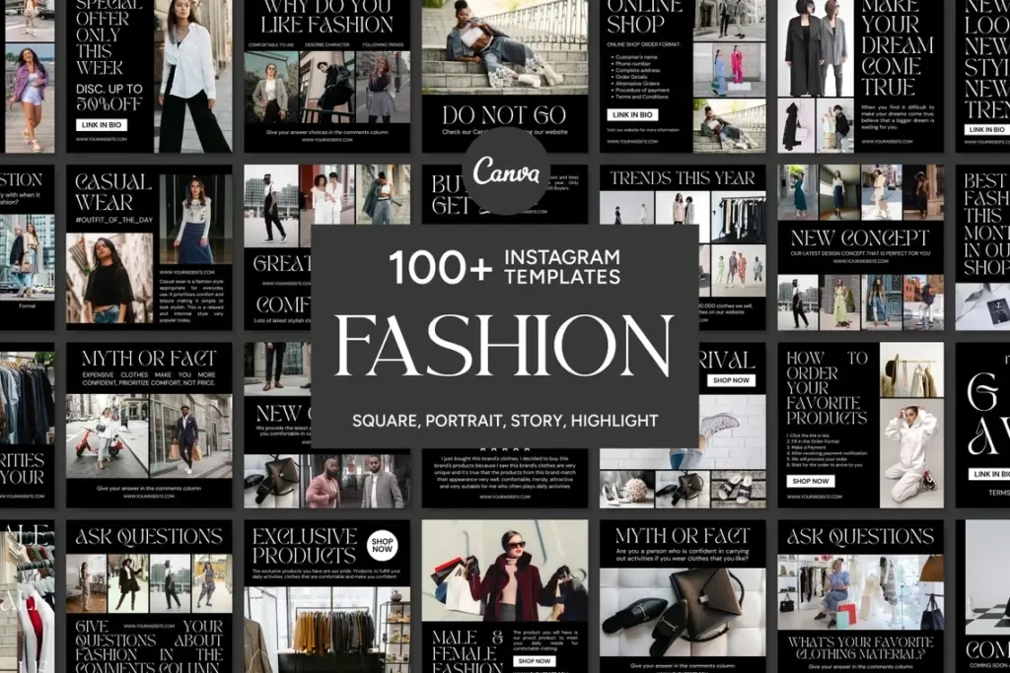Select the Make Your Dream Come True template
The height and width of the screenshot is (673, 1010).
click(896, 49)
